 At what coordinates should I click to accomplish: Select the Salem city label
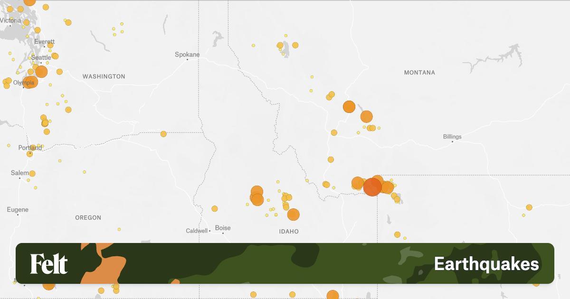point(19,173)
